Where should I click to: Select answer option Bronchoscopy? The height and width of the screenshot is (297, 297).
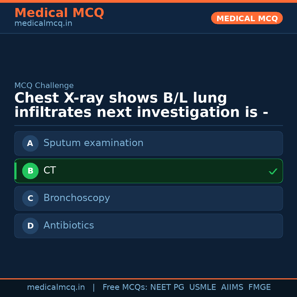[x=148, y=198]
